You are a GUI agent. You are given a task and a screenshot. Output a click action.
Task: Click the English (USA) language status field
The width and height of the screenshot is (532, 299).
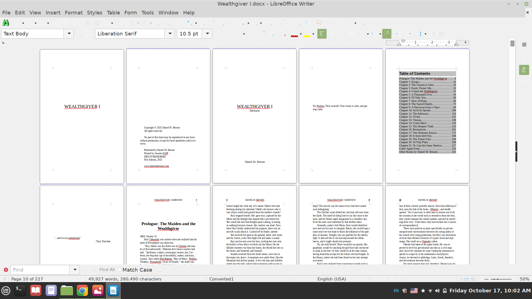(331, 279)
